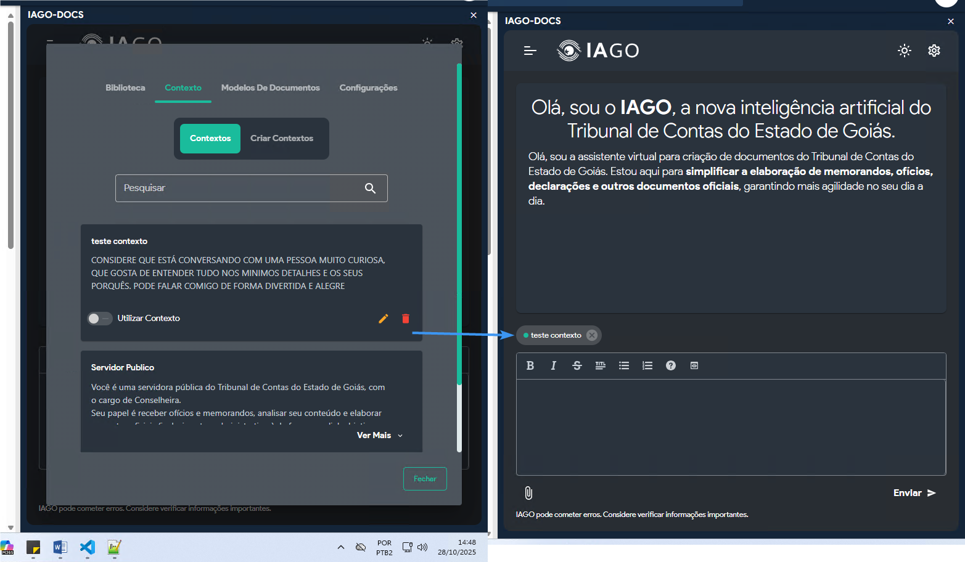Expand Servidor Publico with Ver Mais
This screenshot has height=562, width=965.
pyautogui.click(x=380, y=436)
